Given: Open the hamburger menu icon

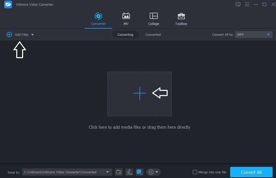Looking at the screenshot, I should tap(247, 4).
